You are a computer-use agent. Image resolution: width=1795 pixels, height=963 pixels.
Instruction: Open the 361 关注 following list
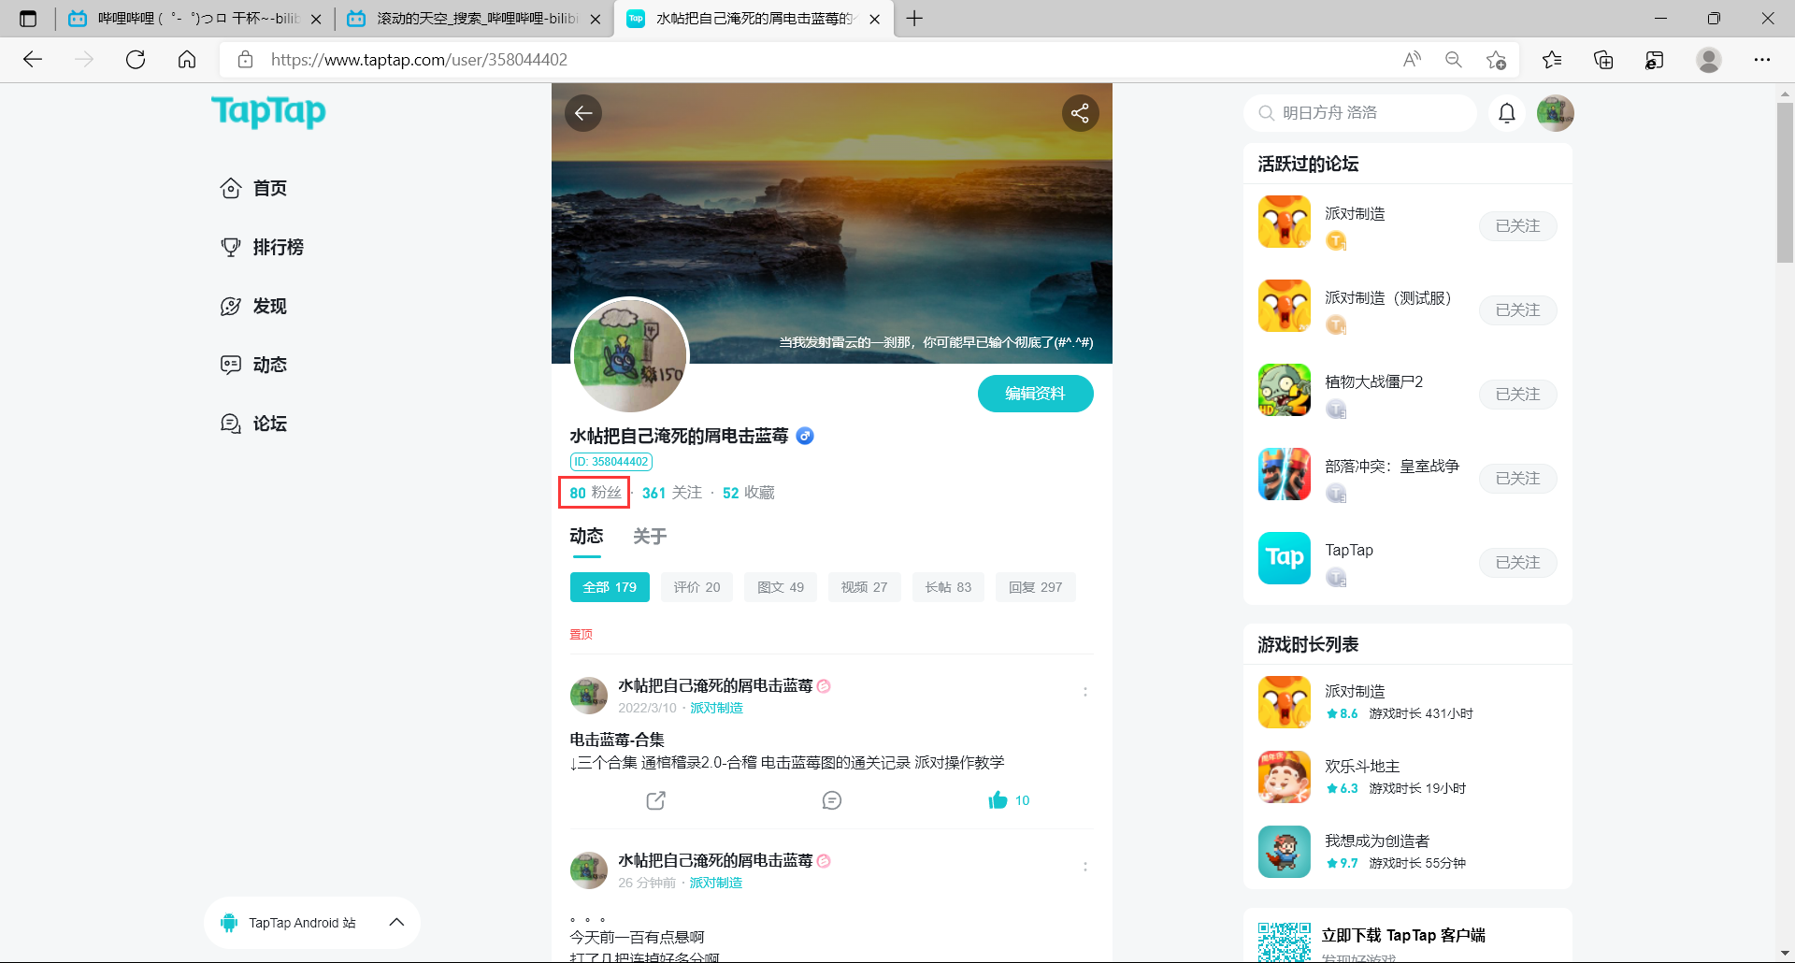[672, 493]
